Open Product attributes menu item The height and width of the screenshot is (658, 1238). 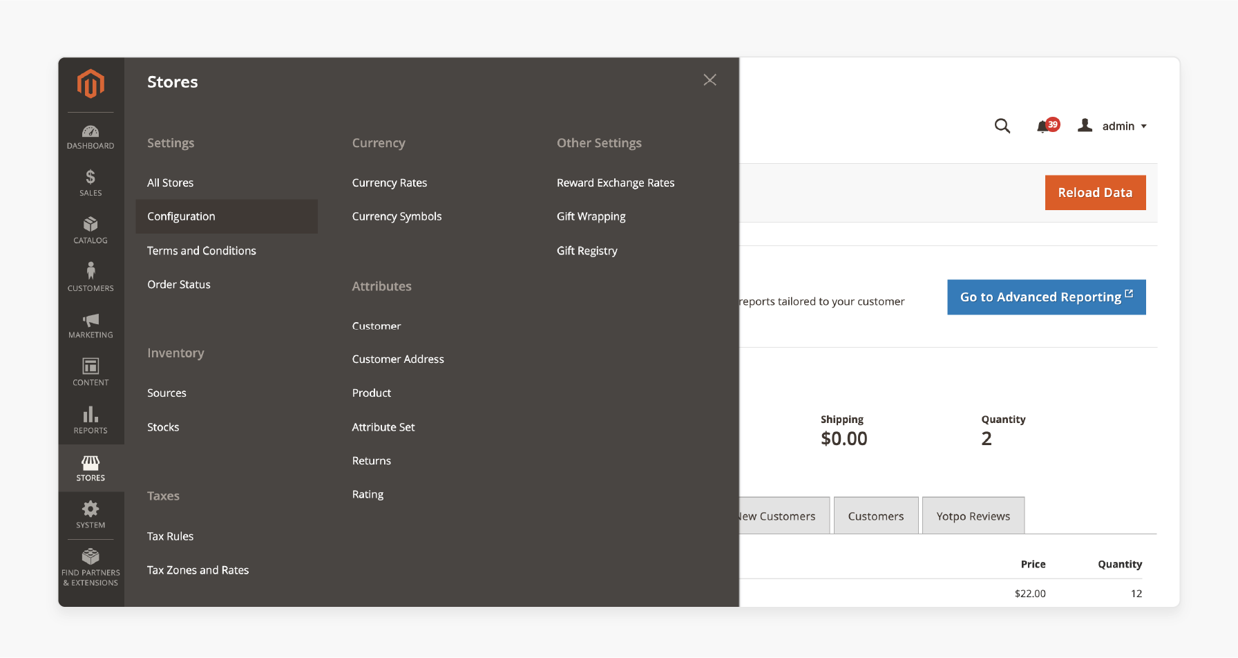point(372,393)
